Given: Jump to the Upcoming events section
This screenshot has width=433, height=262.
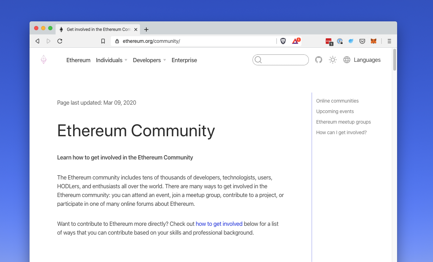Looking at the screenshot, I should (335, 111).
